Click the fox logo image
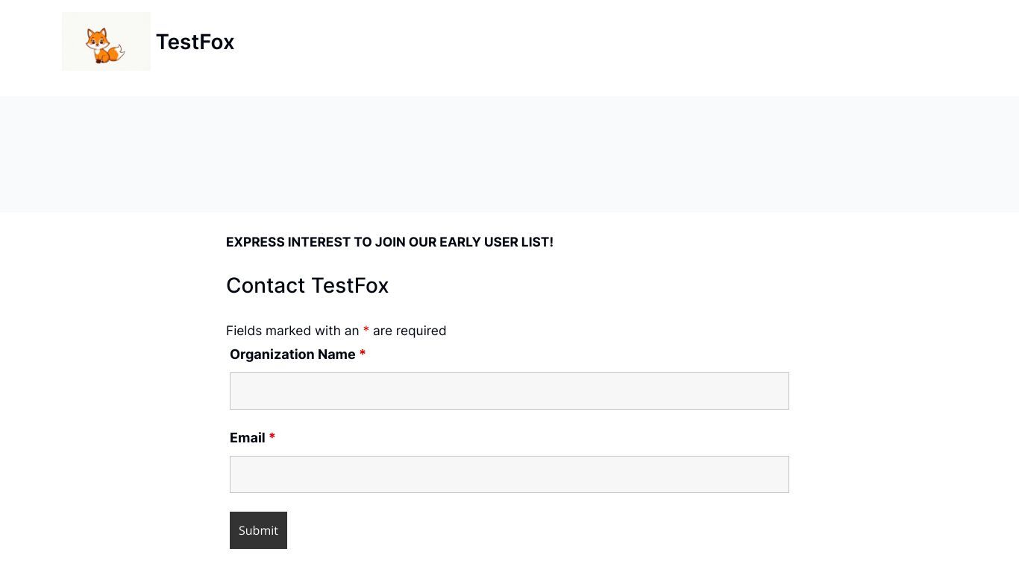Image resolution: width=1019 pixels, height=572 pixels. tap(106, 42)
